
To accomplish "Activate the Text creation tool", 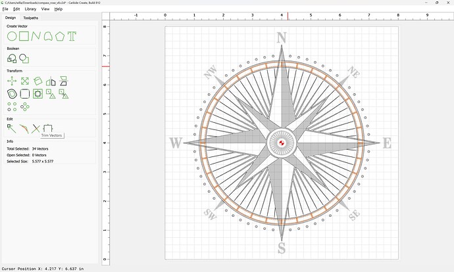I will (x=72, y=36).
